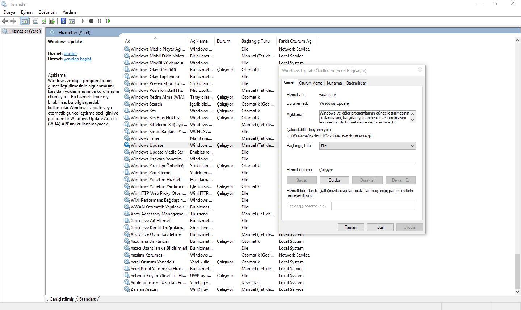
Task: Click the gear icon beside Windows Ses
Action: point(127,111)
